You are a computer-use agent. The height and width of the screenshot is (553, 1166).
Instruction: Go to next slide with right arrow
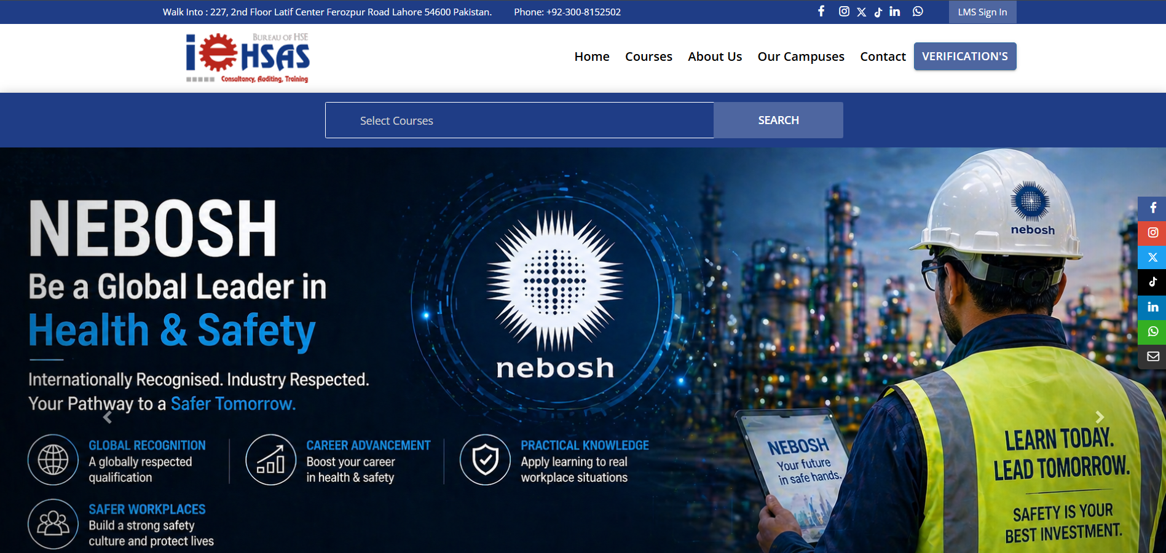(1100, 418)
